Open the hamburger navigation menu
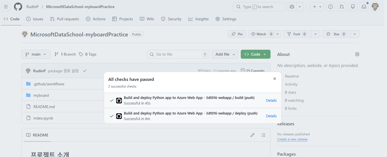This screenshot has width=387, height=157. click(6, 7)
